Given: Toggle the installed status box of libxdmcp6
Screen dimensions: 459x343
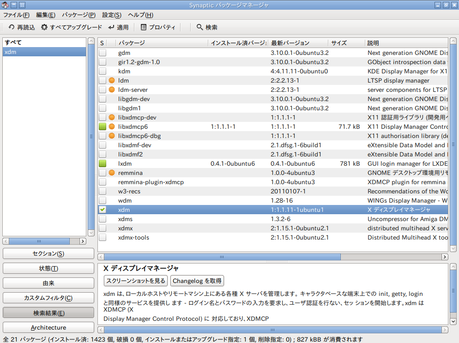Looking at the screenshot, I should point(103,127).
